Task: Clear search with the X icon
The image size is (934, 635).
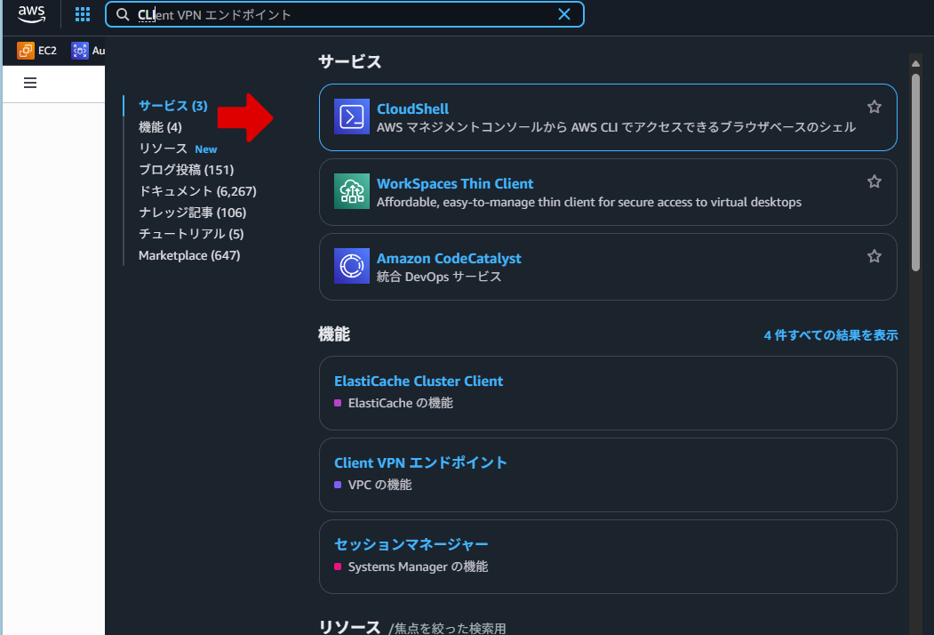Action: [564, 14]
